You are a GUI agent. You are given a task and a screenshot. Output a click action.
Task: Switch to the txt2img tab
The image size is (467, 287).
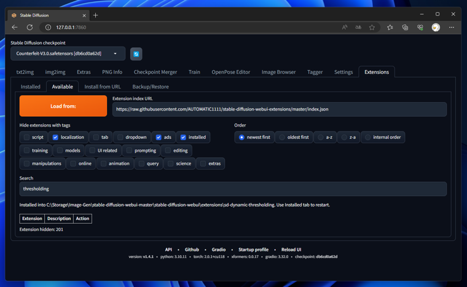point(25,72)
